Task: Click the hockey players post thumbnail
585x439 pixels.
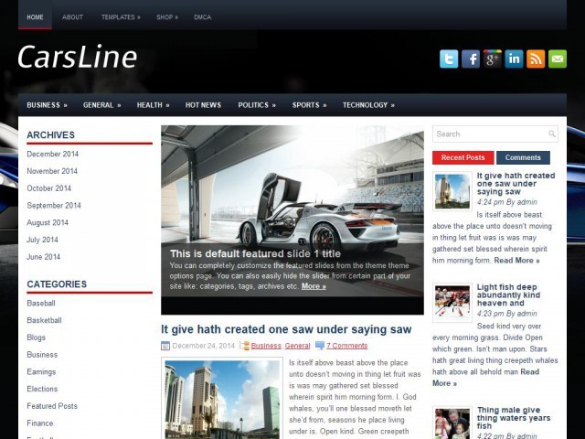Action: [452, 303]
